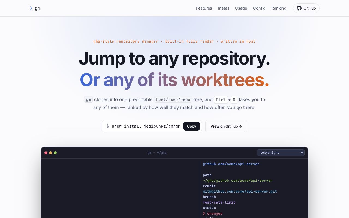Click the github.com/acme/api-server terminal heading
The height and width of the screenshot is (218, 349).
pos(231,164)
